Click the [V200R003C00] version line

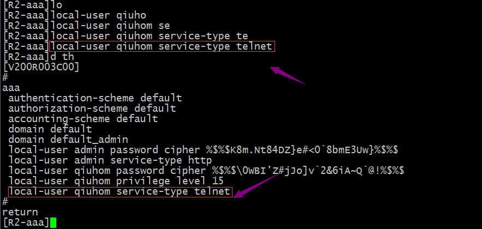coord(40,67)
